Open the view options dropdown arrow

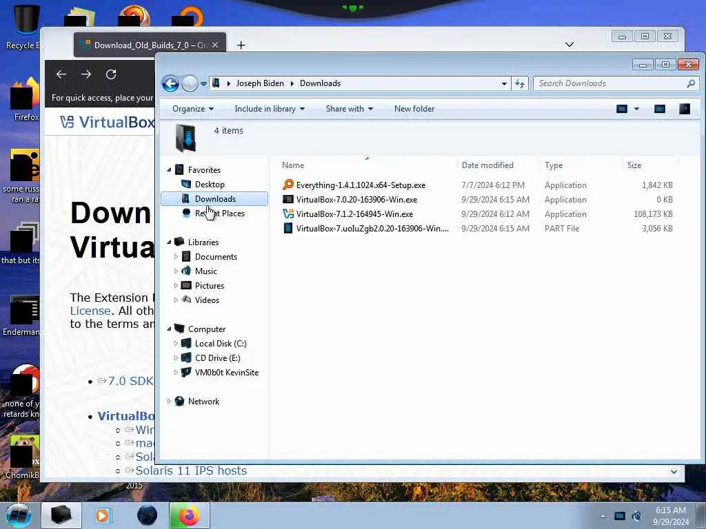pyautogui.click(x=636, y=109)
